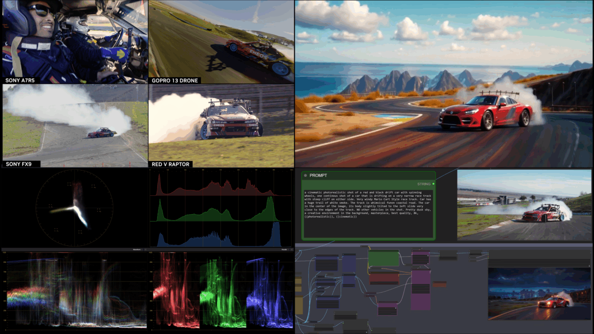Viewport: 594px width, 334px height.
Task: Select the red node below the green node
Action: pyautogui.click(x=384, y=278)
